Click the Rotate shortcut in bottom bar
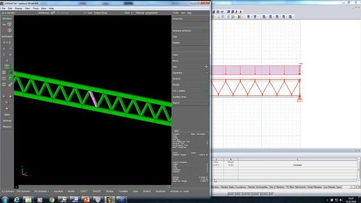Image resolution: width=361 pixels, height=203 pixels. (109, 191)
